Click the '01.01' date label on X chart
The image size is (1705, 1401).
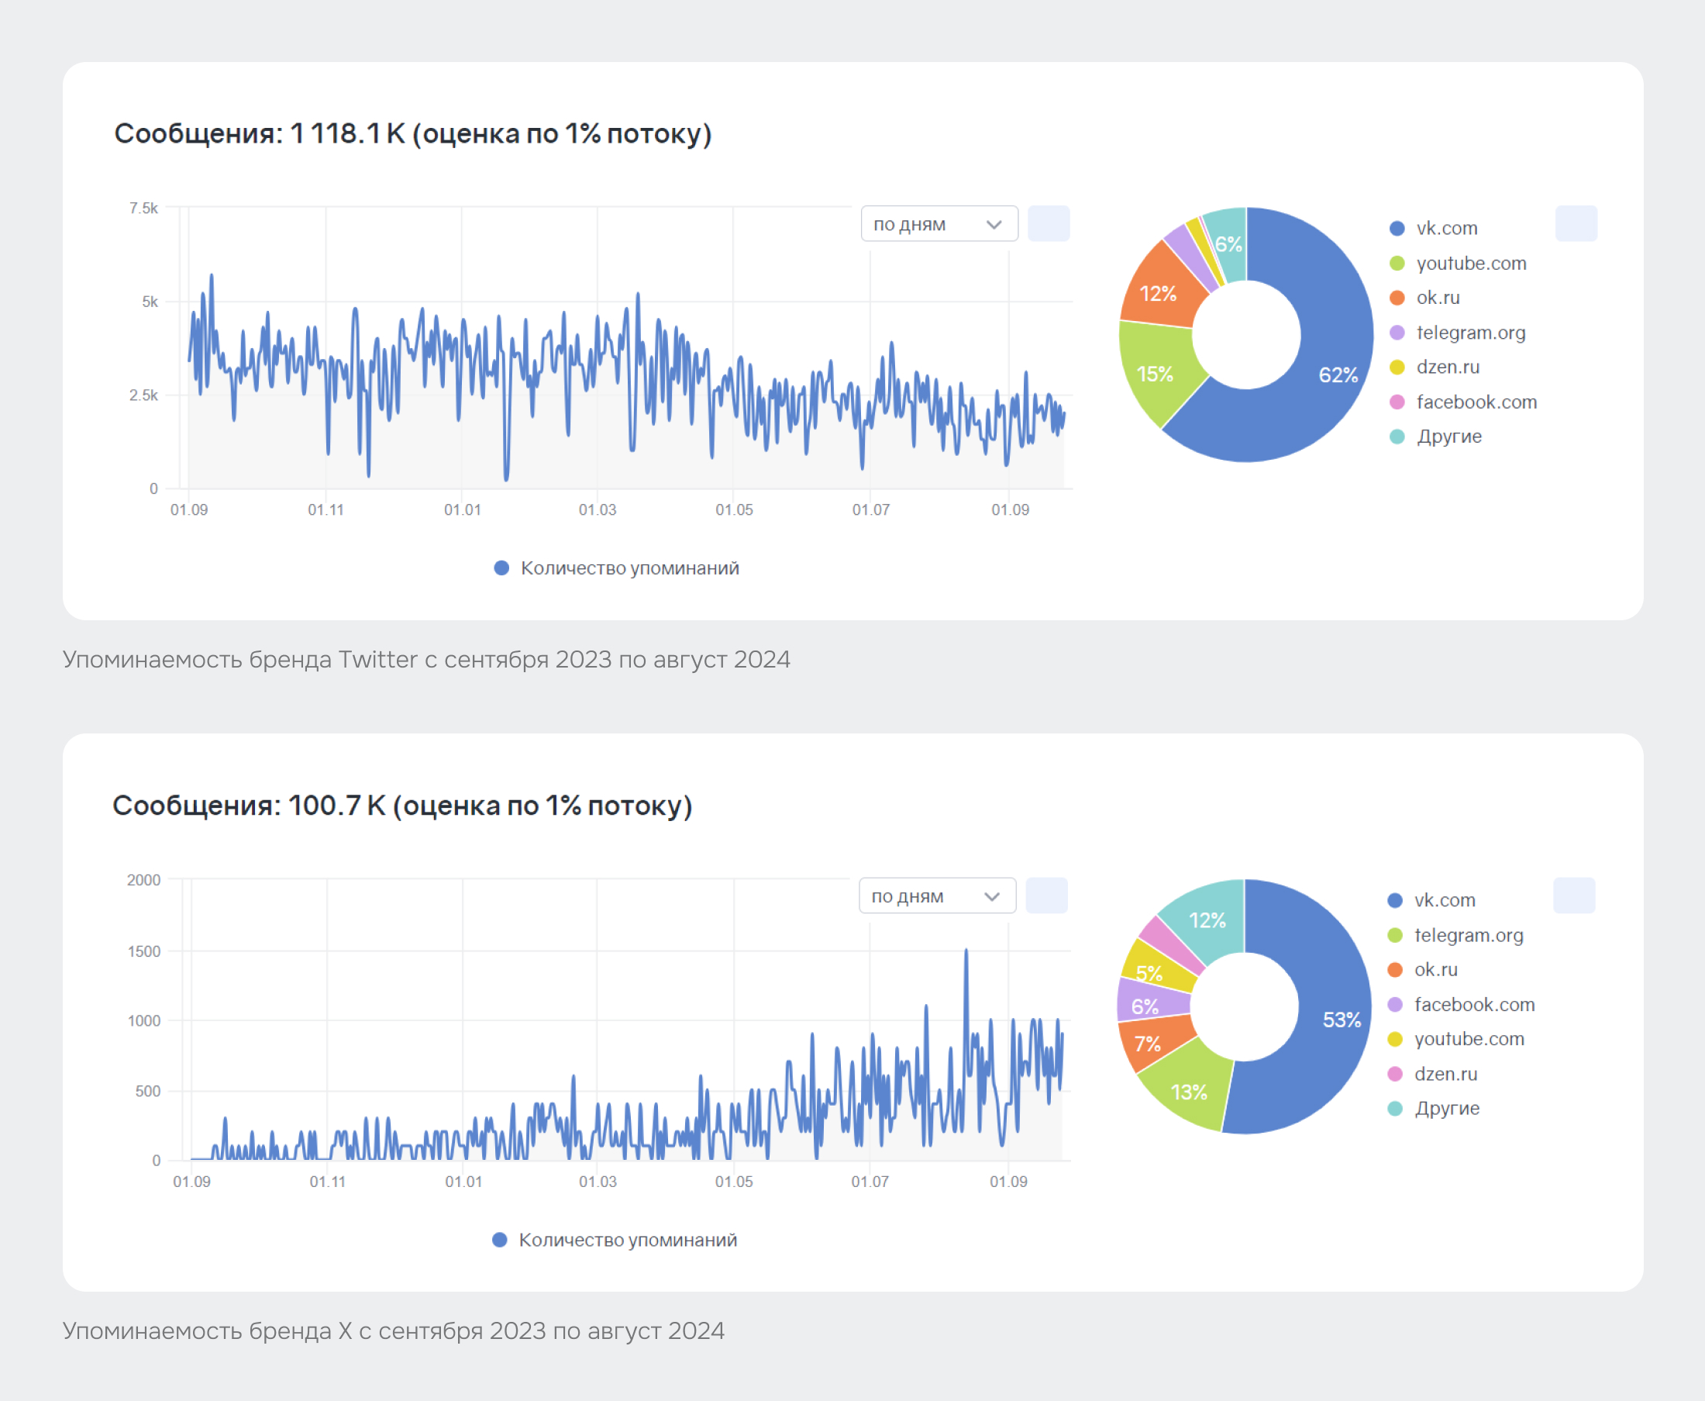(x=463, y=1182)
